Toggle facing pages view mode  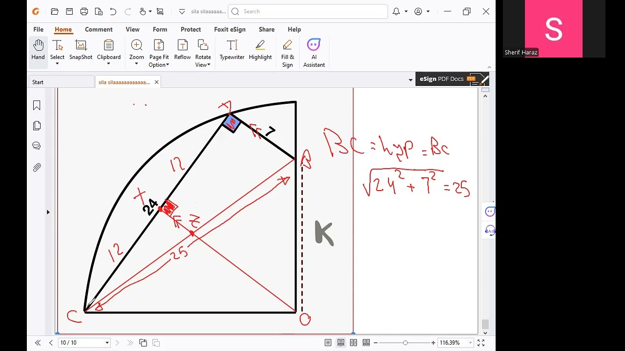click(354, 343)
